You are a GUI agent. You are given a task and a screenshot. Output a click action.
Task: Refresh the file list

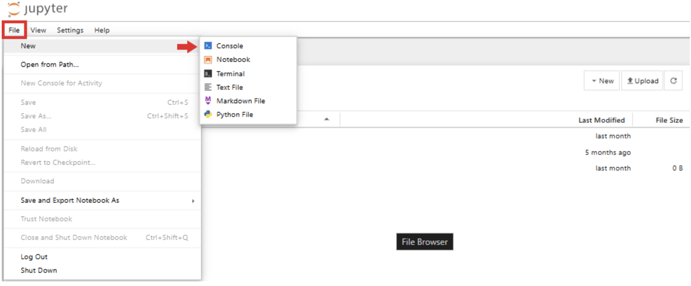[x=673, y=81]
